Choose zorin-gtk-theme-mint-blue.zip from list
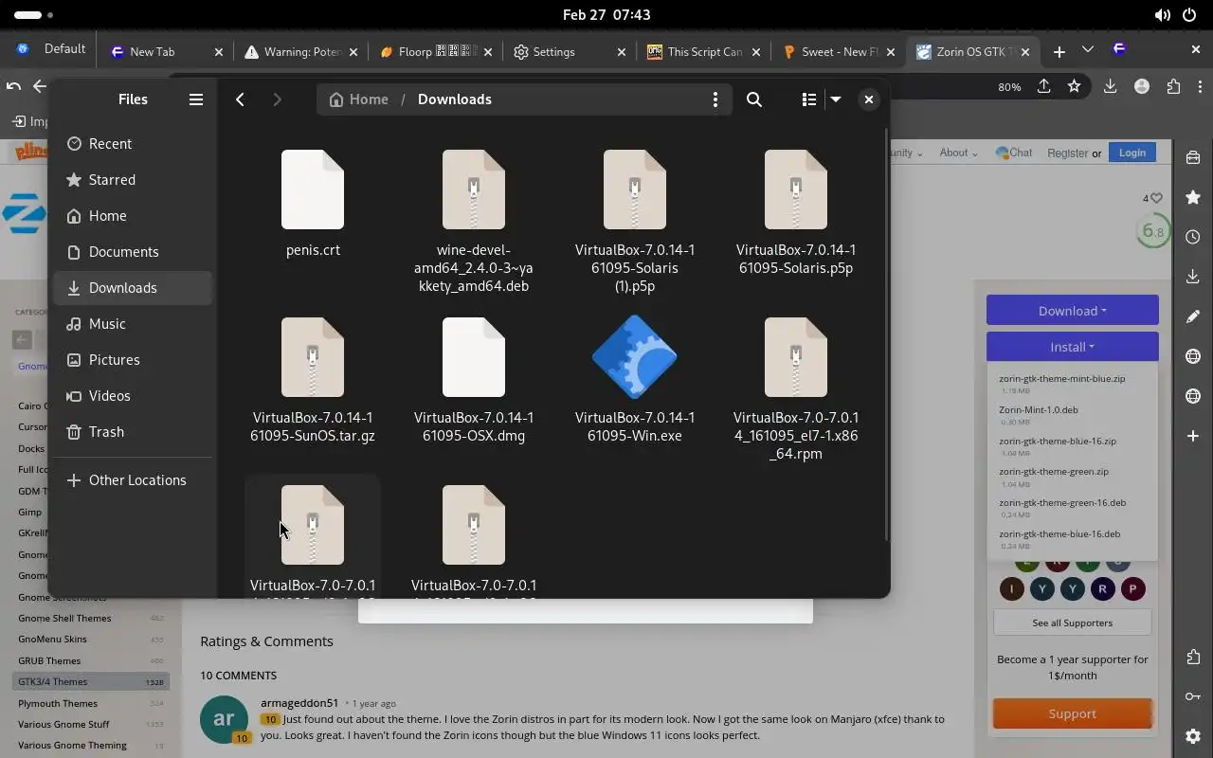Image resolution: width=1213 pixels, height=758 pixels. coord(1062,379)
